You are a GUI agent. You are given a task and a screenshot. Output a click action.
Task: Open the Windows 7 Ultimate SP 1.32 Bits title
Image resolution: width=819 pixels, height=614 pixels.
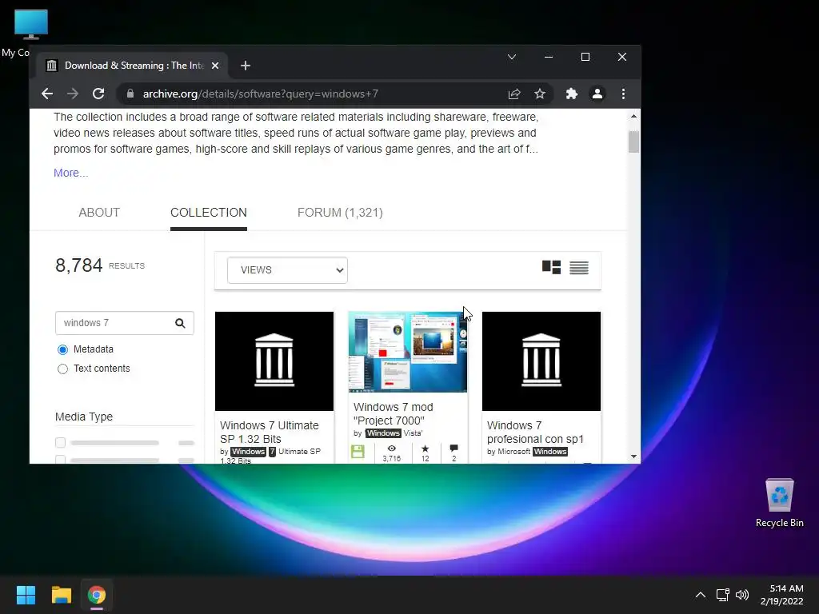pos(269,433)
